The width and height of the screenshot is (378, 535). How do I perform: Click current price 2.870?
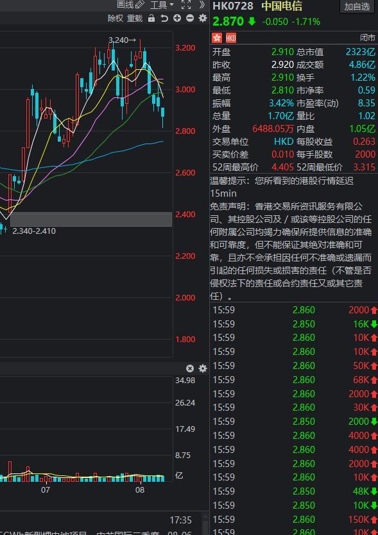[228, 22]
